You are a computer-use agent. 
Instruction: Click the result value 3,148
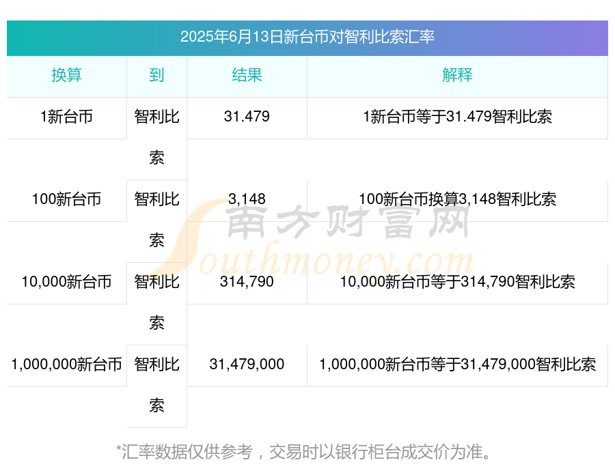[247, 199]
